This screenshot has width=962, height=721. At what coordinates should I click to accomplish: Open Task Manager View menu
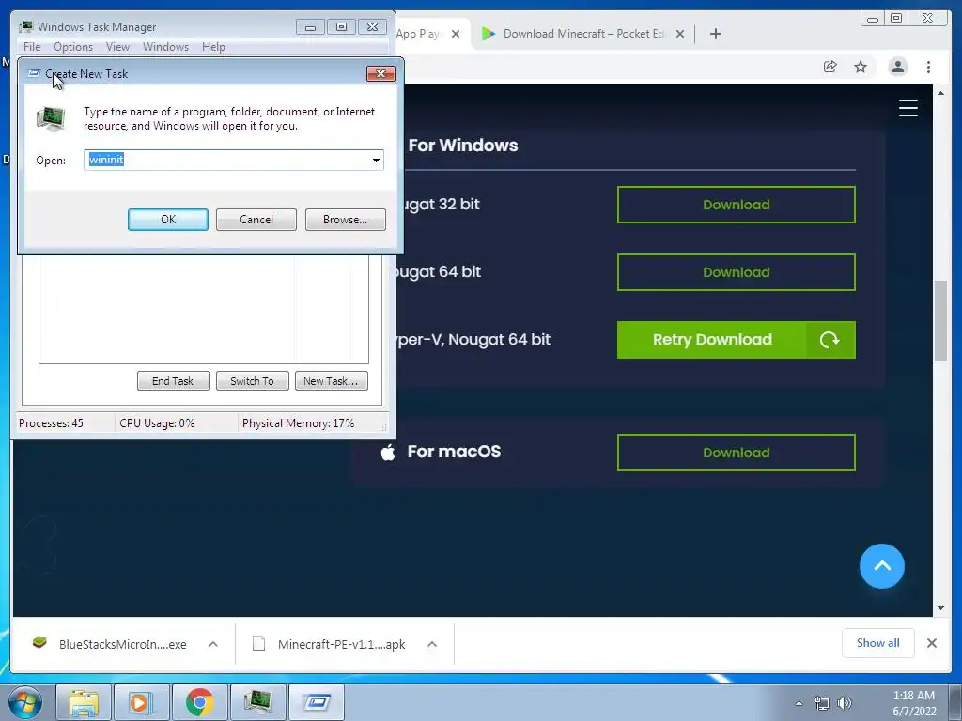tap(117, 47)
